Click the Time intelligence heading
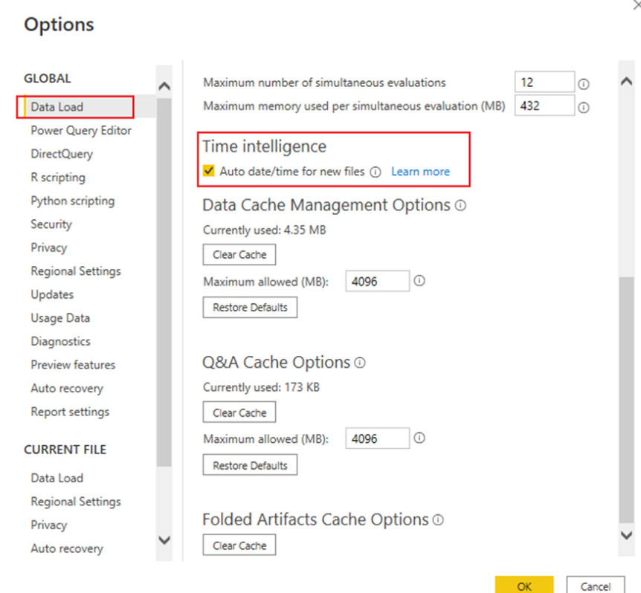 click(x=265, y=146)
